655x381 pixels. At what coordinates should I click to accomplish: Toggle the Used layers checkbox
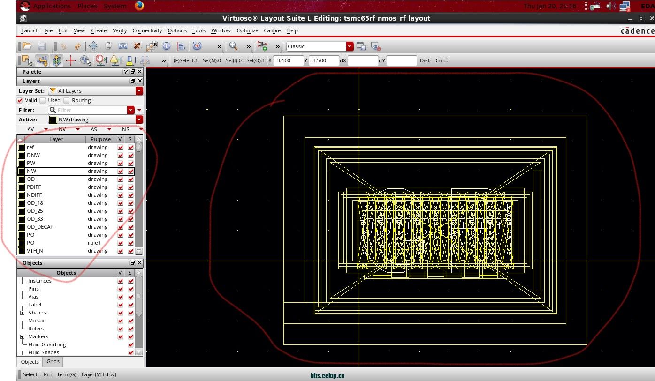[43, 100]
